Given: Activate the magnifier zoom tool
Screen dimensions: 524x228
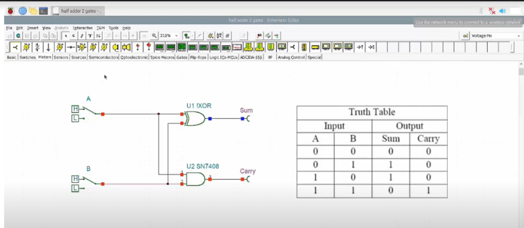Looking at the screenshot, I should click(x=154, y=36).
